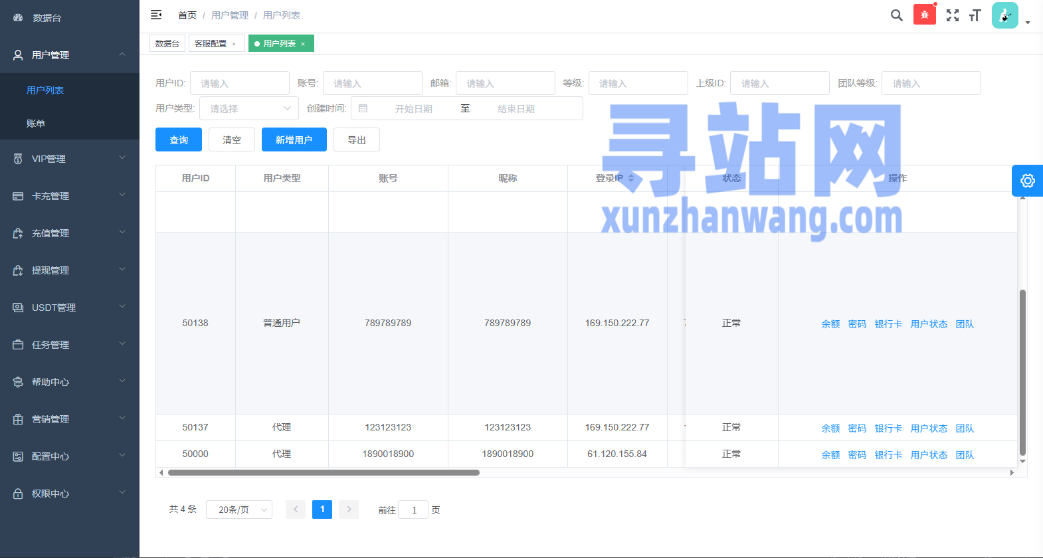Focus the 用户ID input field
The height and width of the screenshot is (558, 1043).
[x=239, y=83]
